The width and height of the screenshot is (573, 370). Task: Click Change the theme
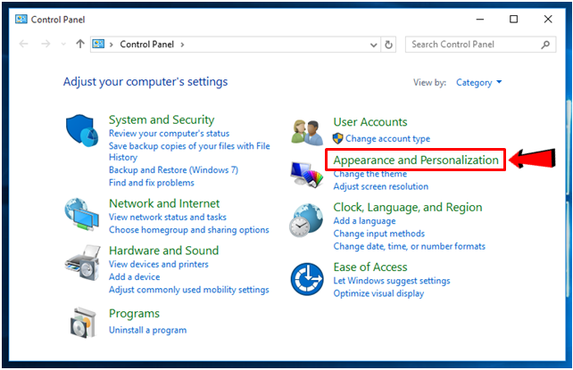tap(370, 174)
